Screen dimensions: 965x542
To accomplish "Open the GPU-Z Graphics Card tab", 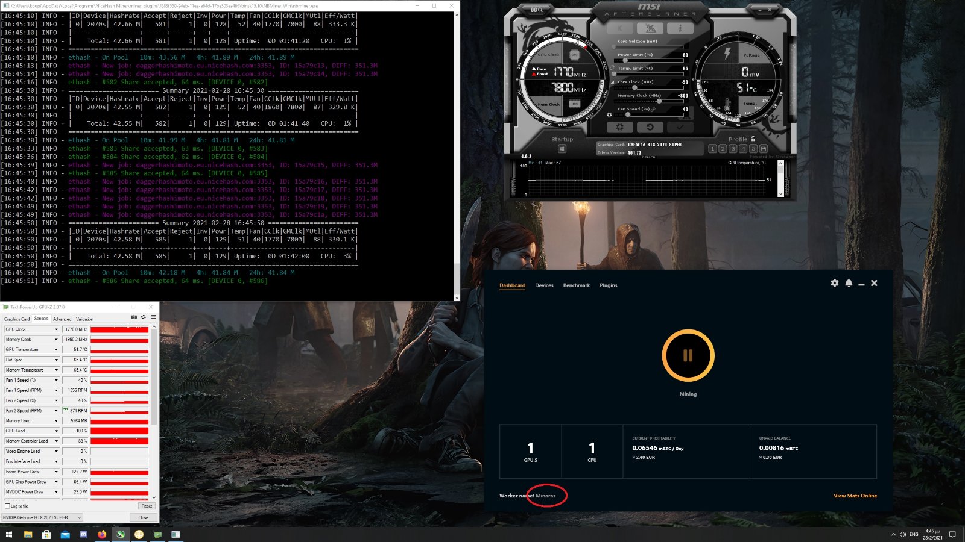I will point(17,319).
